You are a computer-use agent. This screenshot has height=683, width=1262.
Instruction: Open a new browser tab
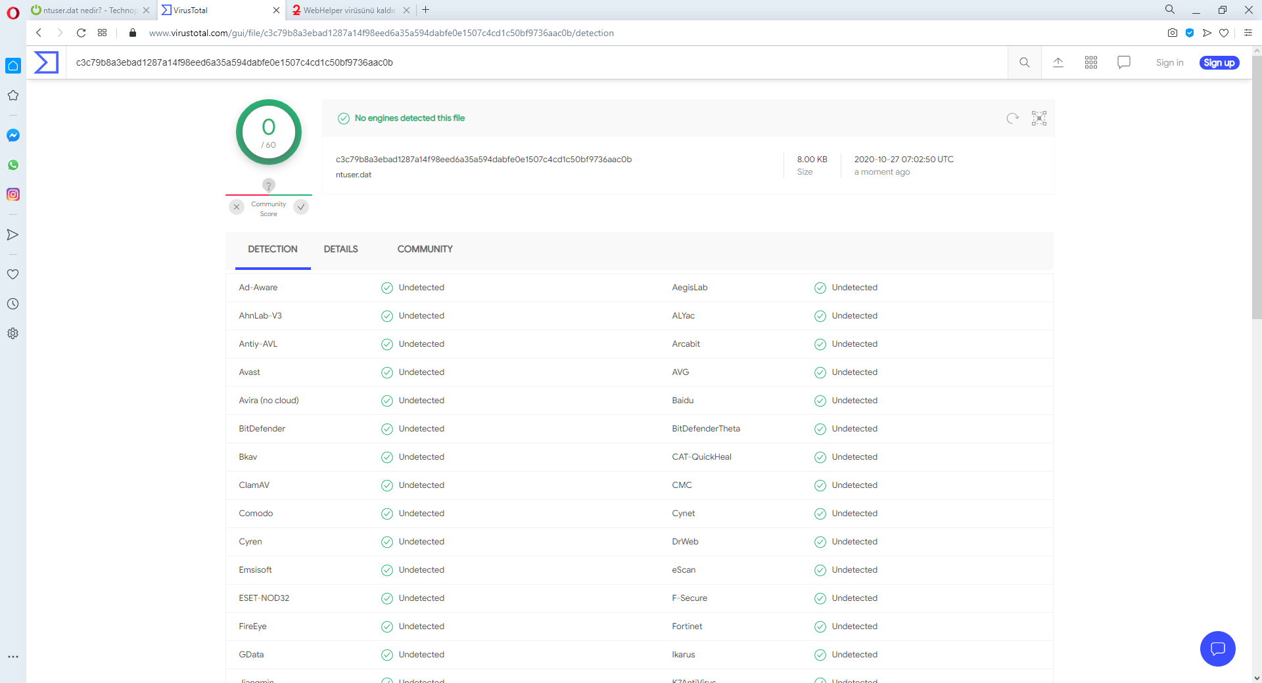coord(426,10)
